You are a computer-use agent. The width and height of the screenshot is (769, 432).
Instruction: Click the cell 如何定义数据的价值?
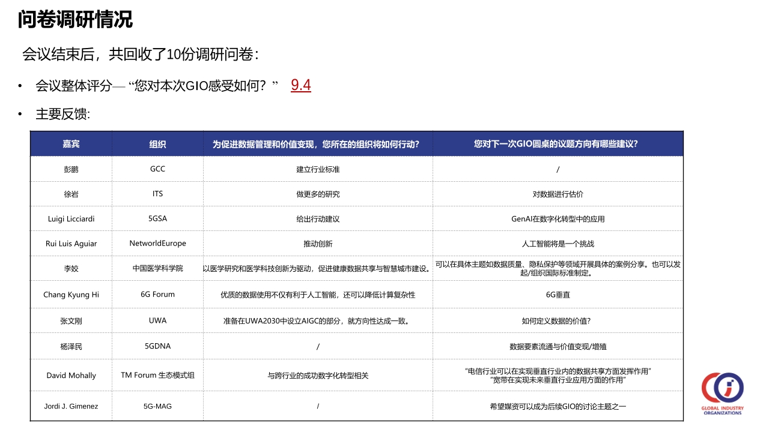pos(558,321)
